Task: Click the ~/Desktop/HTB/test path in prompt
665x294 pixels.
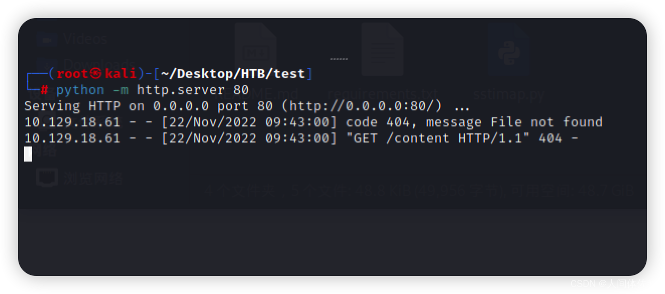Action: coord(233,74)
